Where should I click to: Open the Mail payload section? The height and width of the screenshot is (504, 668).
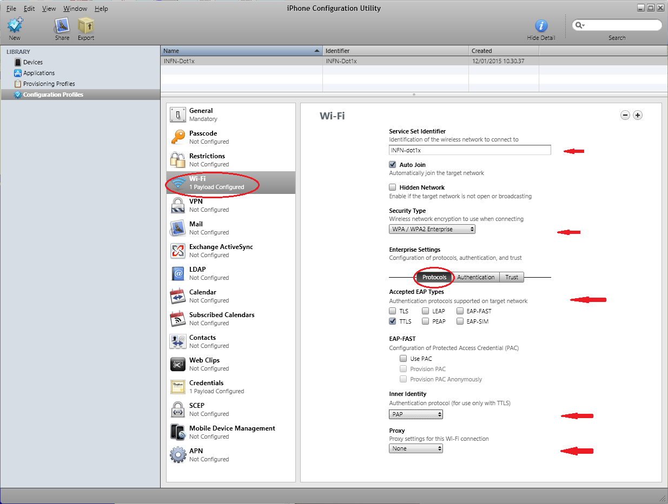pos(231,228)
